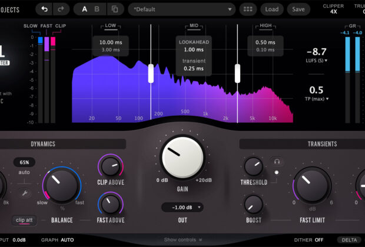
Task: Click the -4.0 gain reduction readout
Action: click(x=357, y=33)
